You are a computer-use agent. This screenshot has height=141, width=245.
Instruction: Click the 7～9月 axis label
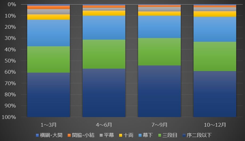159,125
